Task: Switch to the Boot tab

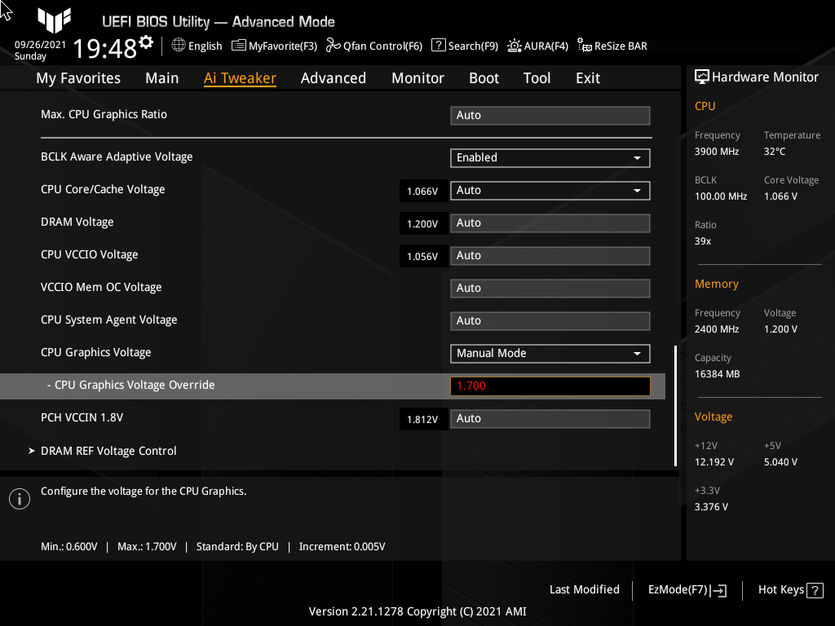Action: [x=484, y=77]
